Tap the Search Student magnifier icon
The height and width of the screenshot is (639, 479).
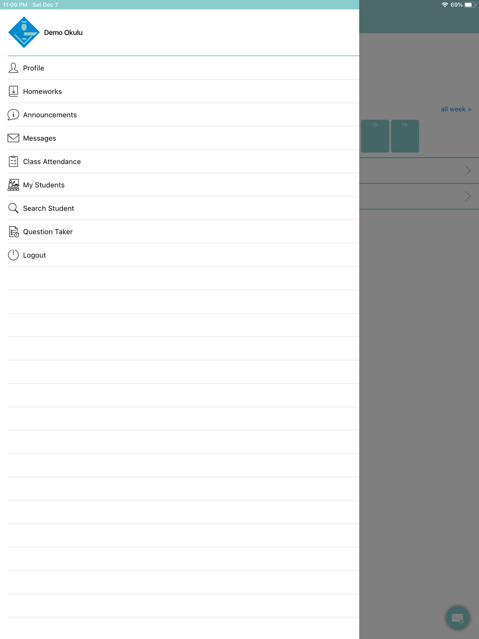point(13,208)
